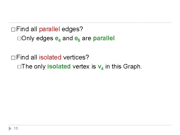Click the square bullet before 'Only edges'

point(19,38)
